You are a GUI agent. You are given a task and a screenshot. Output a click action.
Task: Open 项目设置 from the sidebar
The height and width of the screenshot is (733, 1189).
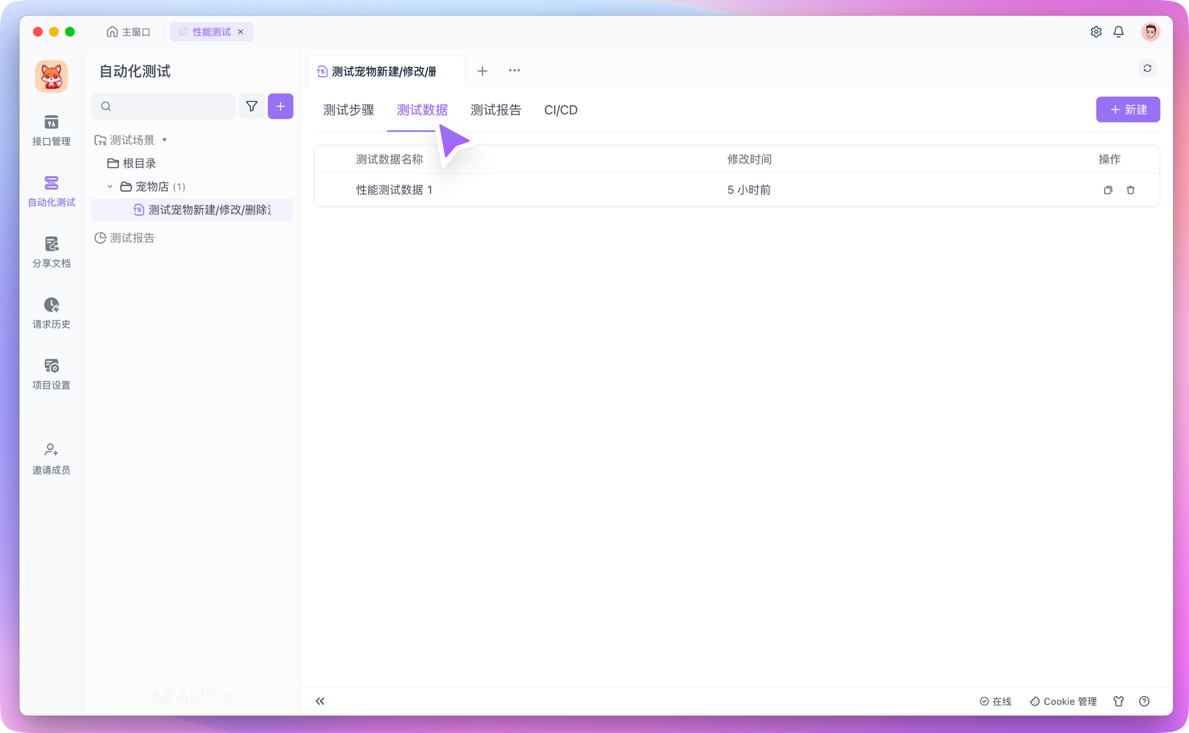51,374
